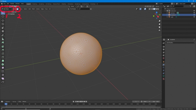This screenshot has width=196, height=110.
Task: Select the Cursor tool in left toolbar
Action: click(3, 17)
